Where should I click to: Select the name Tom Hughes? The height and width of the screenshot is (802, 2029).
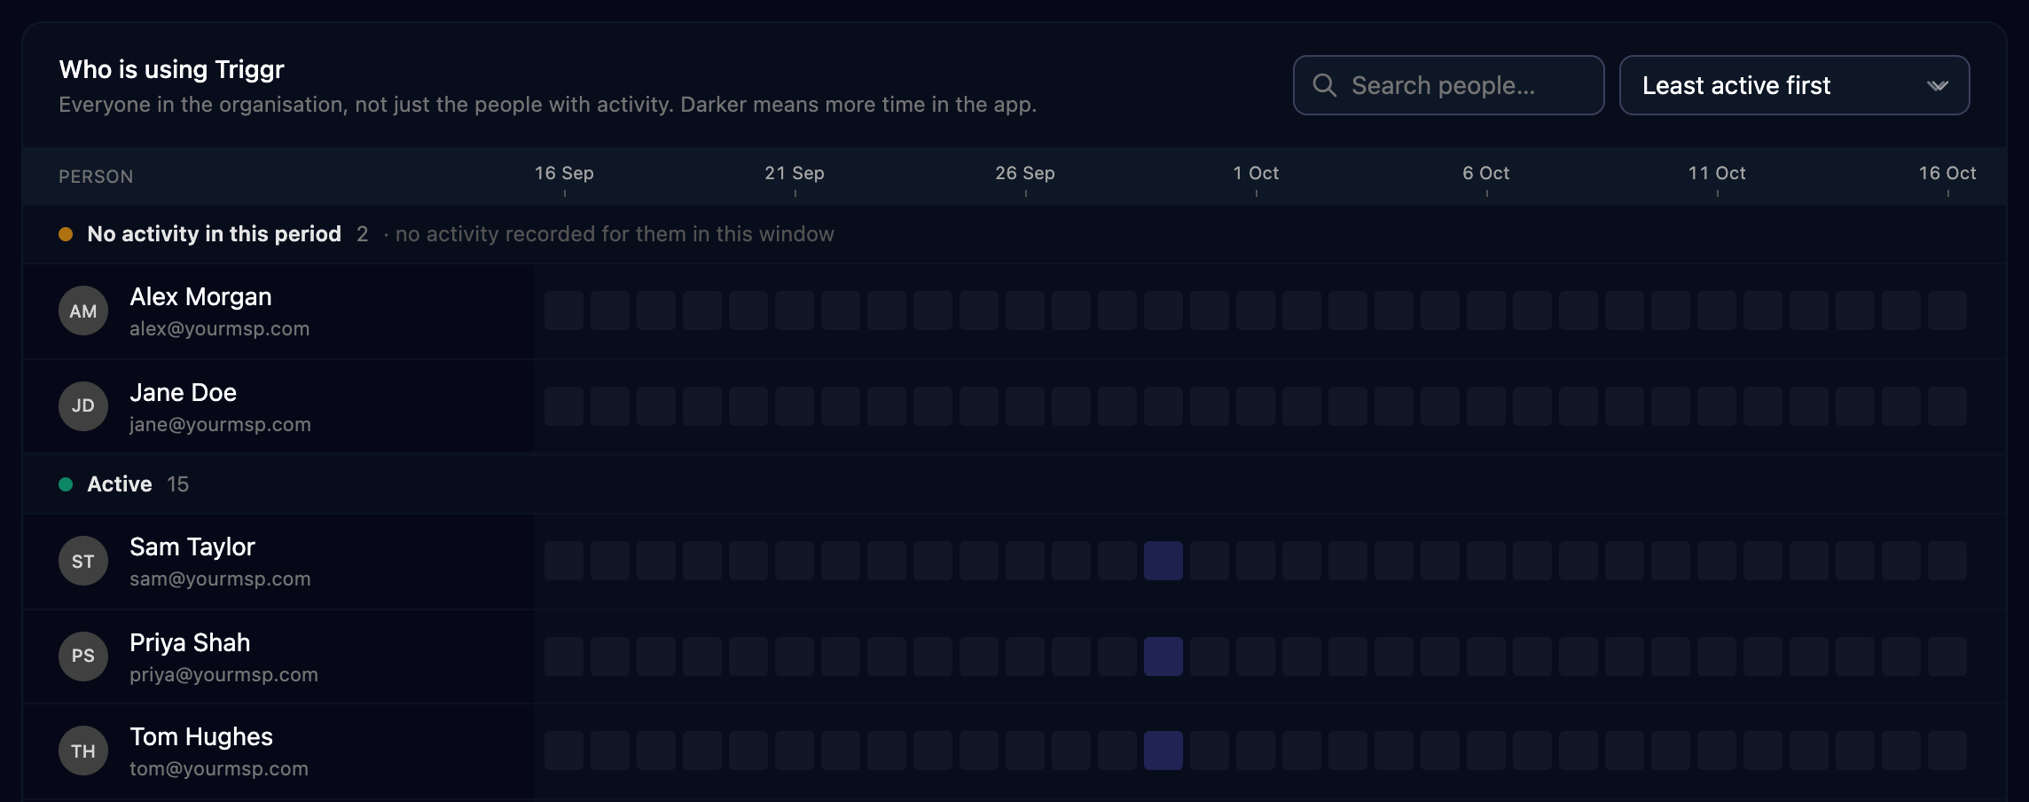tap(201, 737)
